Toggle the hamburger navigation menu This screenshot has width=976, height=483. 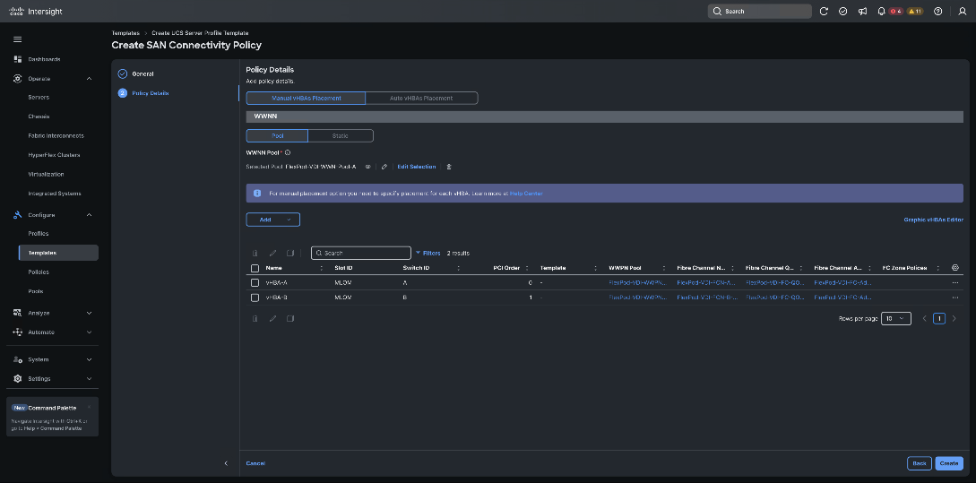[x=17, y=39]
